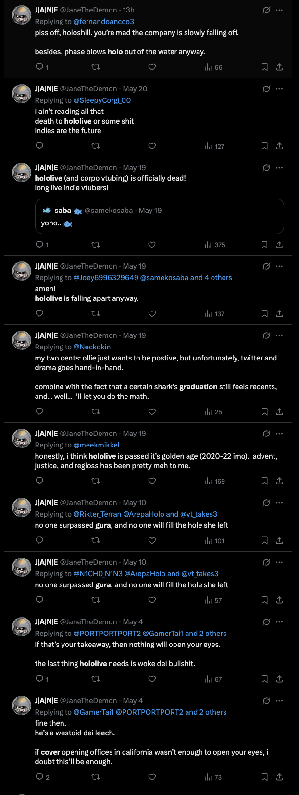Like the tweet replying to @fernandoancco3
299x795 pixels.
152,67
